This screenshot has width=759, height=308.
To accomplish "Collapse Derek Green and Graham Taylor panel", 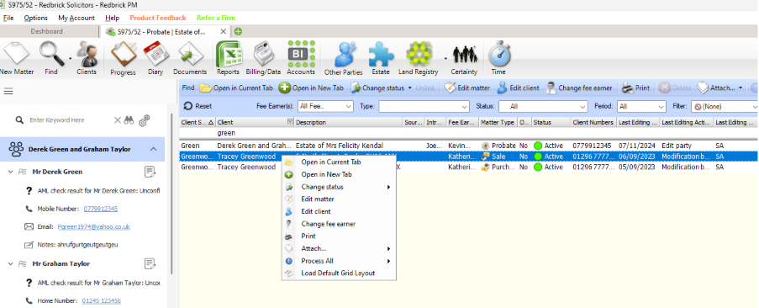I will click(x=154, y=149).
